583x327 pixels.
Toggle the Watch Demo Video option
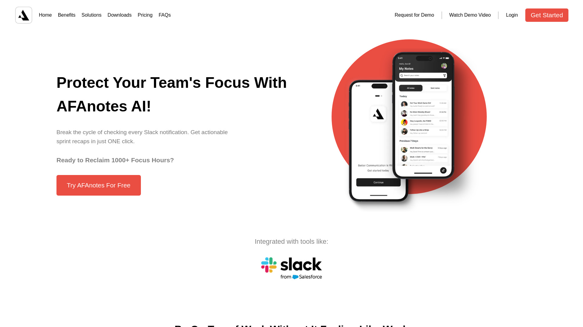[x=470, y=15]
